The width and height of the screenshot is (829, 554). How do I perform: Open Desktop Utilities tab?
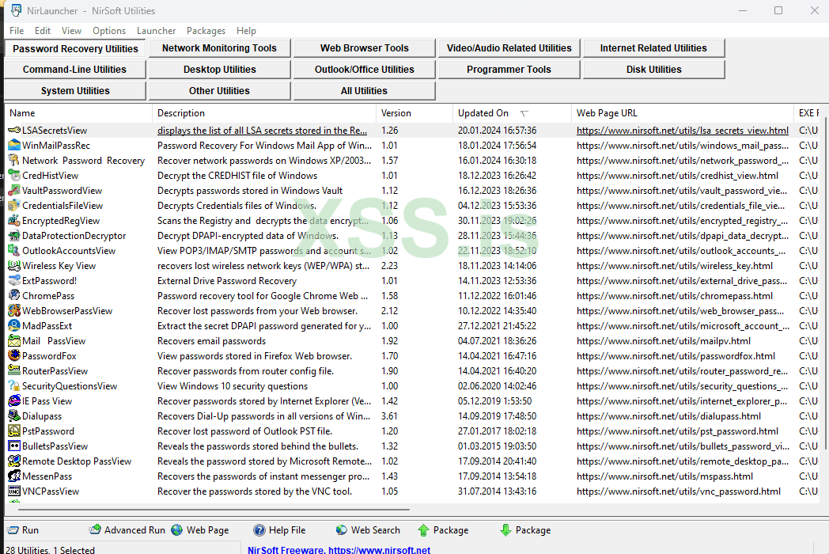[x=219, y=70]
